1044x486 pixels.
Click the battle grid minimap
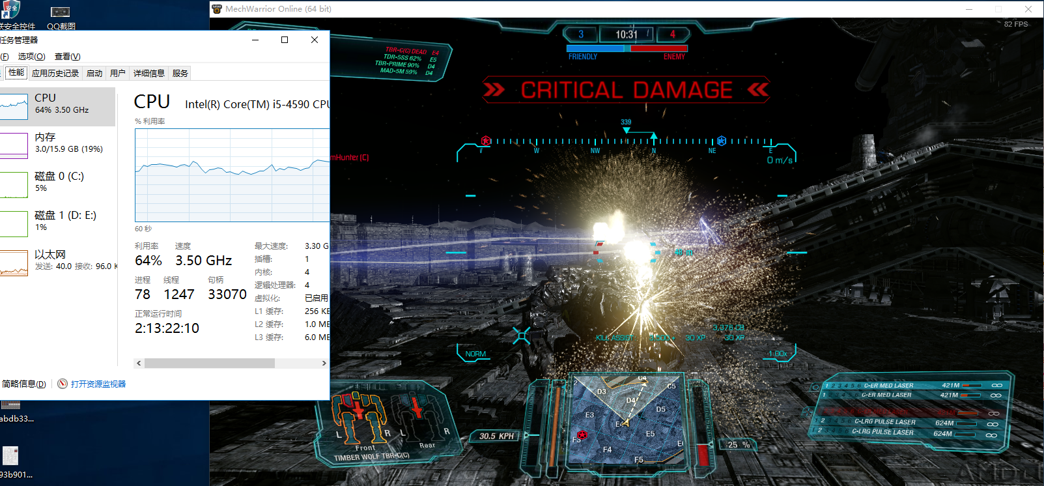pyautogui.click(x=628, y=420)
